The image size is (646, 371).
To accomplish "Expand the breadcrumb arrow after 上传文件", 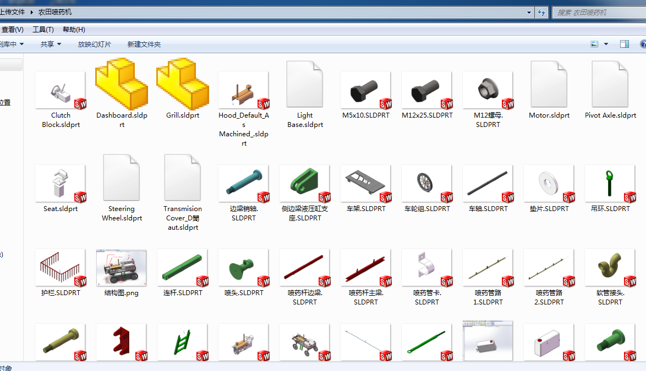I will 32,12.
